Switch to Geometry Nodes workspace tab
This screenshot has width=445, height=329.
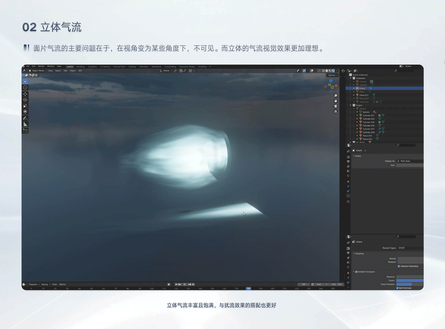[x=187, y=67]
